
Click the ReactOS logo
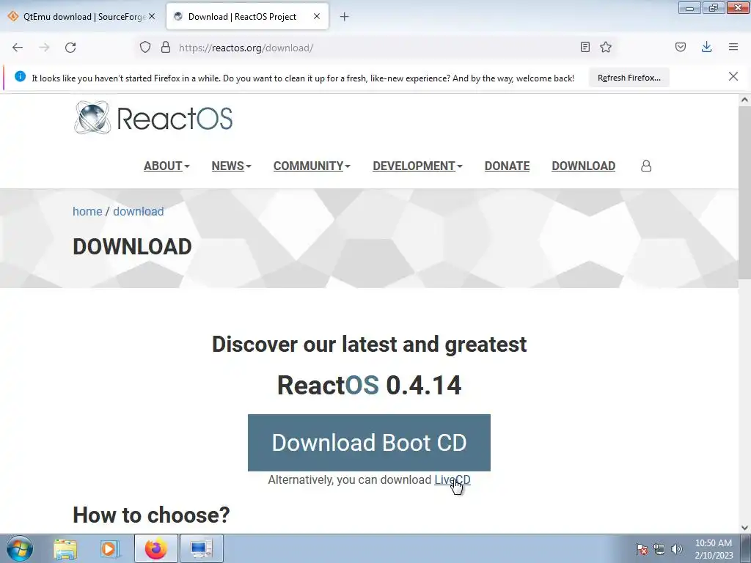pos(153,117)
